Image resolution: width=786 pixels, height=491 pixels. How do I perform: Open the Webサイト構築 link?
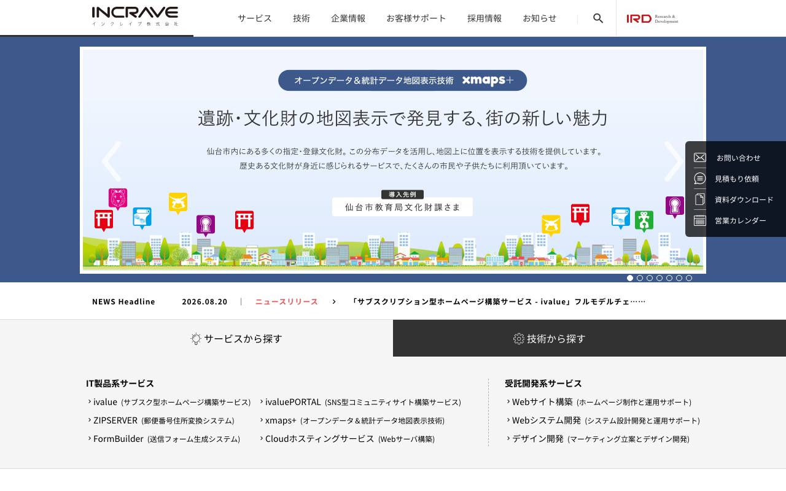[x=599, y=402]
